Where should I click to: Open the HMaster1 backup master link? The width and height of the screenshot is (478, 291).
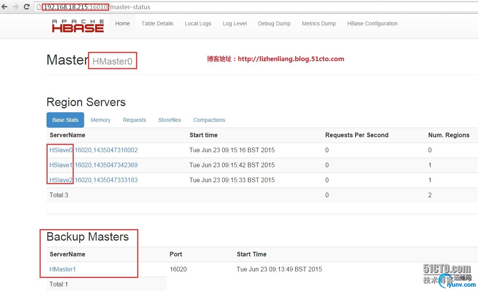[63, 269]
